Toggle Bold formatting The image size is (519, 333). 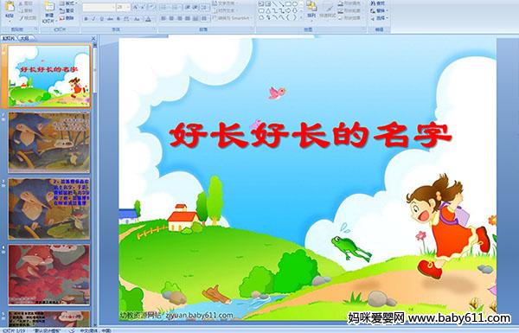[86, 19]
